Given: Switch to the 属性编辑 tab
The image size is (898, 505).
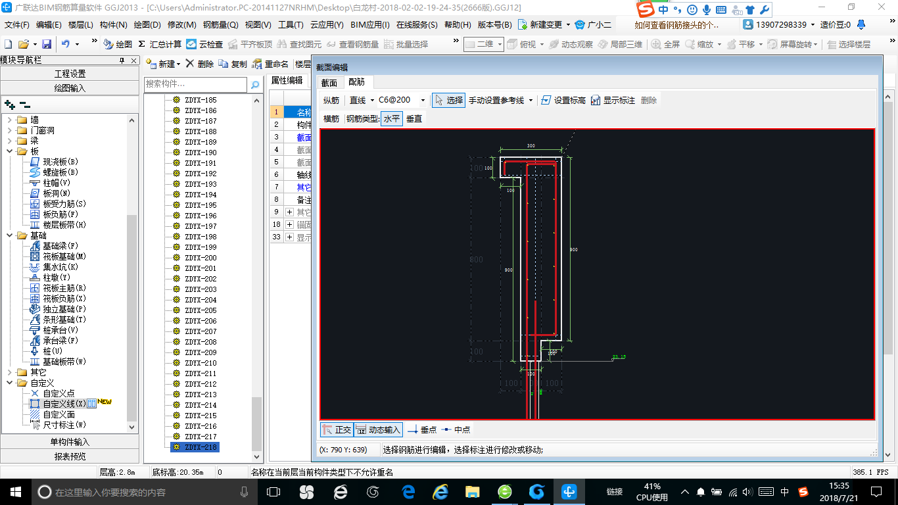Looking at the screenshot, I should (287, 80).
